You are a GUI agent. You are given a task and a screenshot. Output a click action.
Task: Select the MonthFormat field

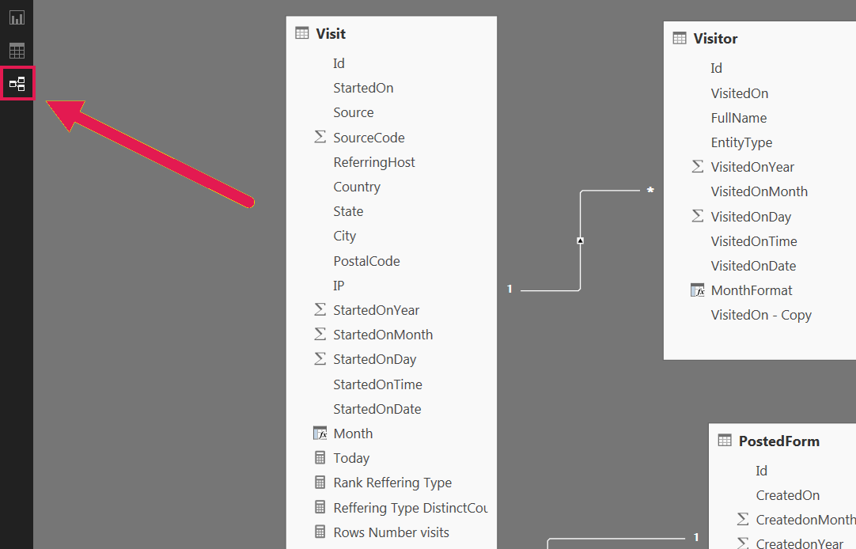752,290
